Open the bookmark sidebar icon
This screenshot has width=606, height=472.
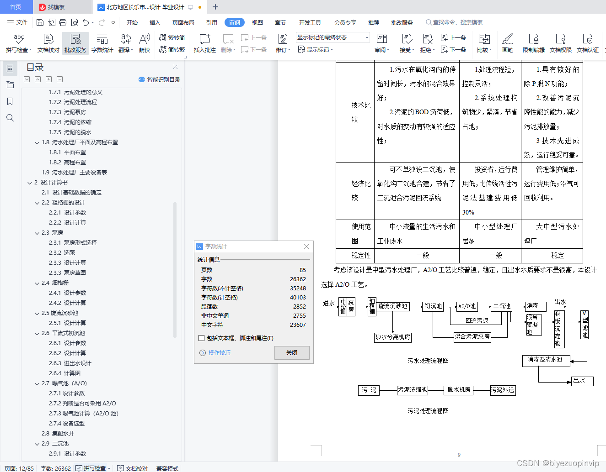point(10,101)
